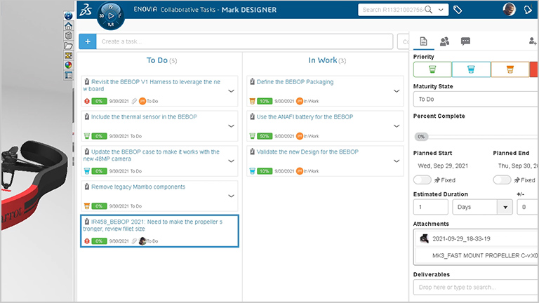Switch to the members tab in details panel

point(444,41)
